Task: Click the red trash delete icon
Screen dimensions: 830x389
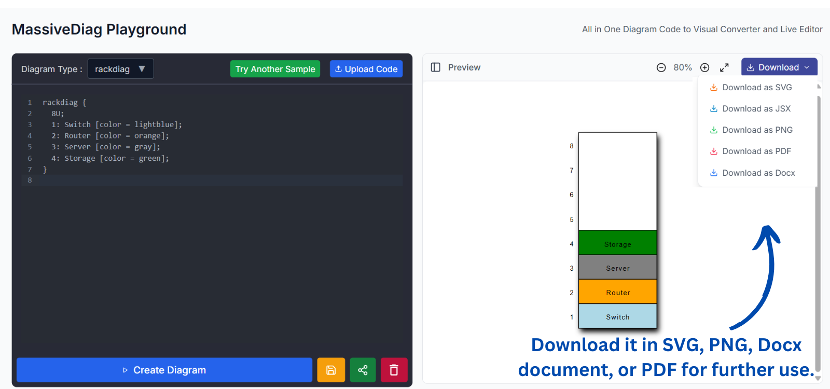Action: coord(394,370)
